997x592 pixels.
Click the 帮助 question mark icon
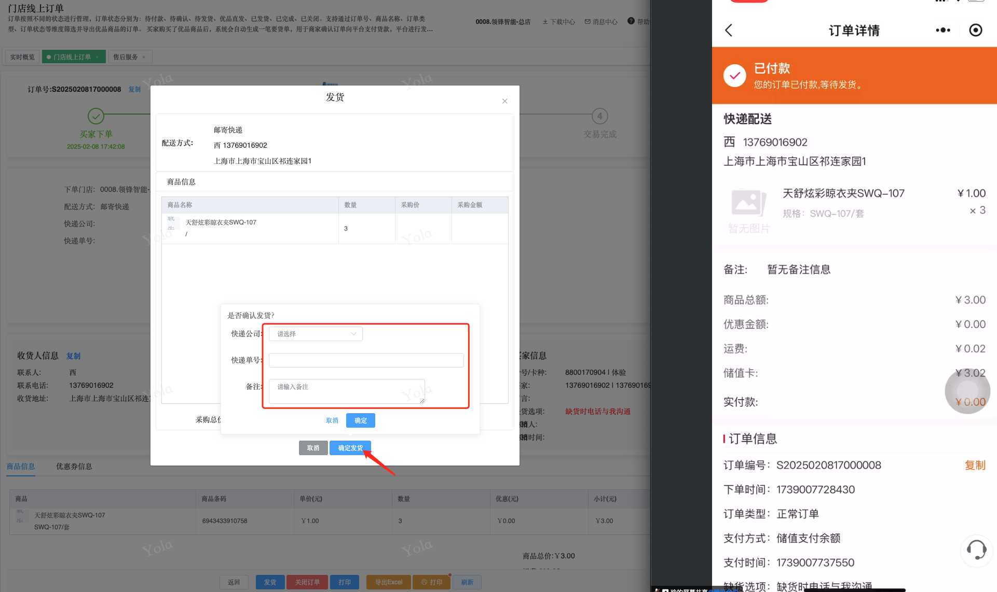click(x=631, y=21)
